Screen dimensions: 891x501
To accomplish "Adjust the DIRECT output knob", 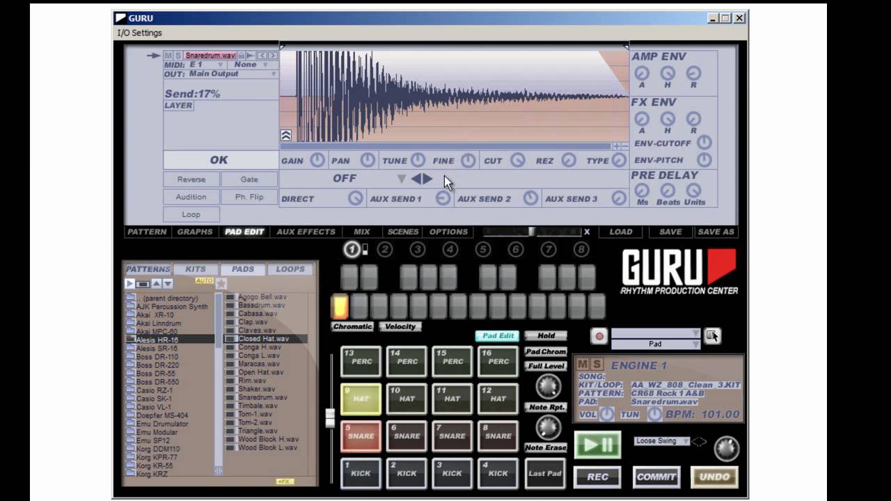I will point(356,198).
